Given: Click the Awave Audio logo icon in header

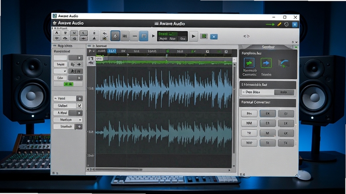Looking at the screenshot, I should click(55, 23).
